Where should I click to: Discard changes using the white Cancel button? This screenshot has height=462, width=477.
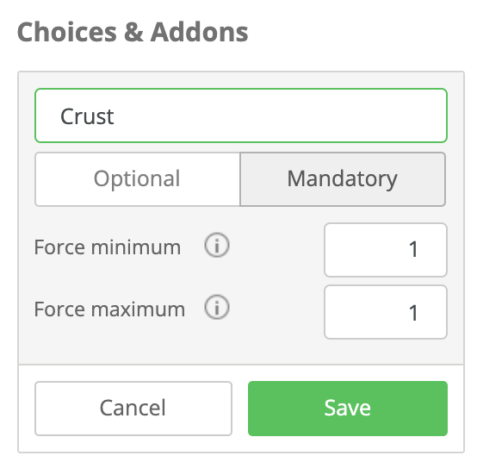(133, 409)
